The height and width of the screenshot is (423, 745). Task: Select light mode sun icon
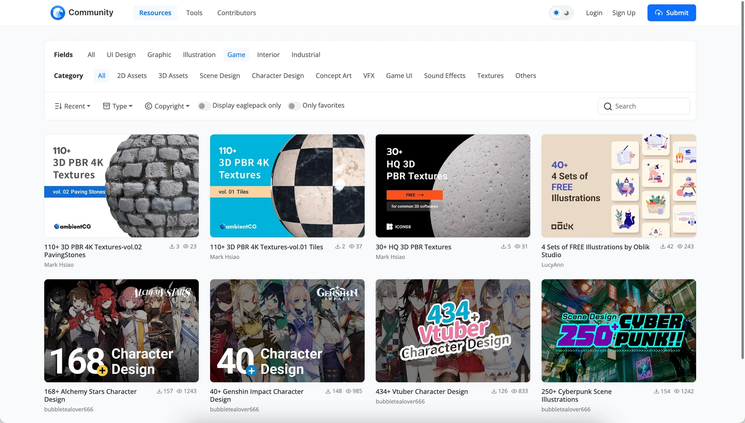[x=556, y=13]
